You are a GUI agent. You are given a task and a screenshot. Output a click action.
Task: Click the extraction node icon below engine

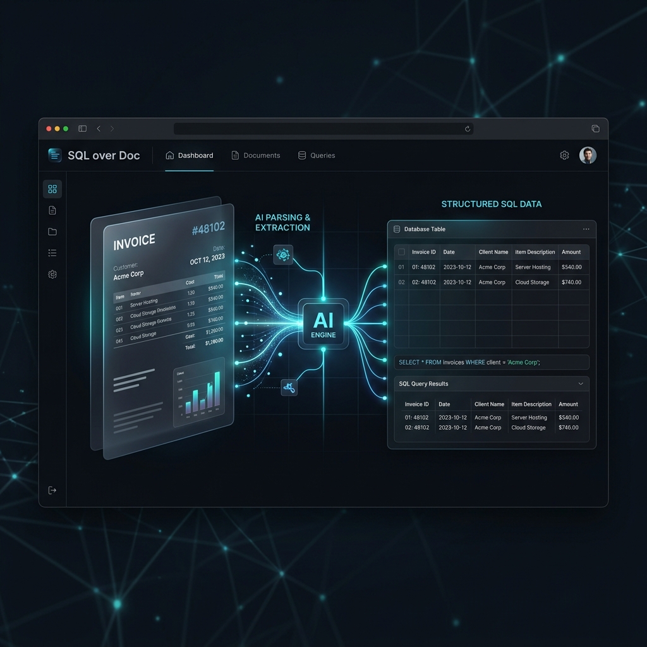tap(289, 387)
